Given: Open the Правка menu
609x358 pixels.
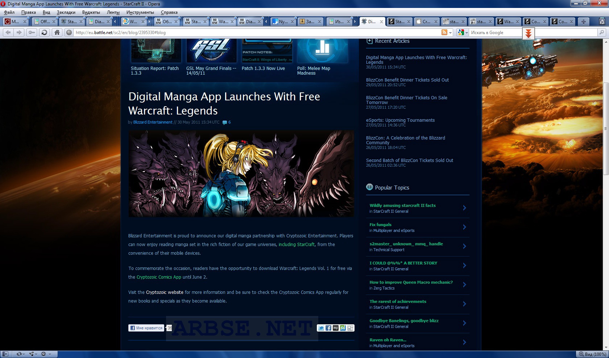Looking at the screenshot, I should [29, 12].
